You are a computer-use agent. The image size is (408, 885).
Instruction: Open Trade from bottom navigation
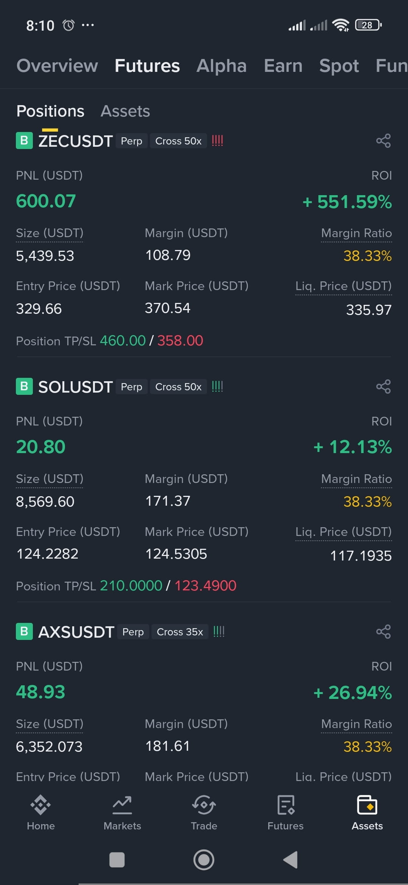coord(204,812)
